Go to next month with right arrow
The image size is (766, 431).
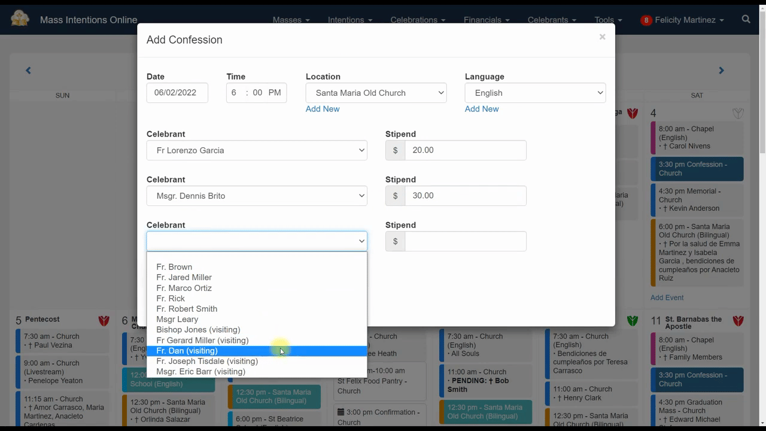tap(721, 71)
